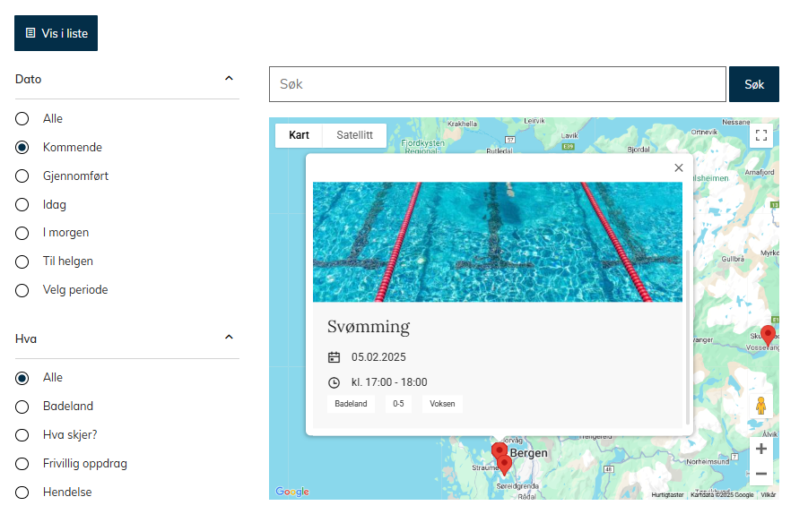
Task: Choose the Idag date filter
Action: (23, 205)
